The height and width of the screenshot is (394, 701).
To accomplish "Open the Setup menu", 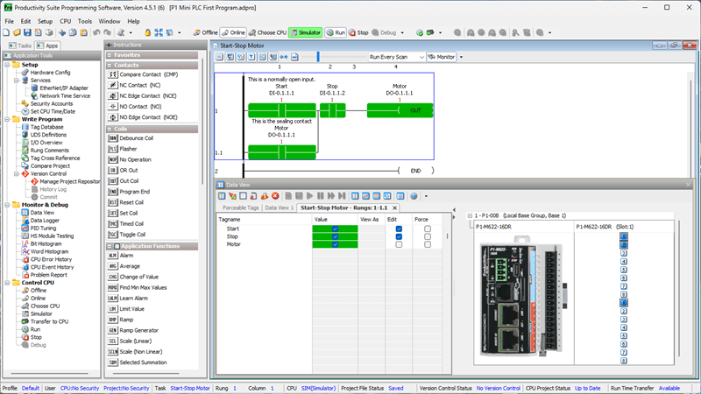I will (x=45, y=21).
